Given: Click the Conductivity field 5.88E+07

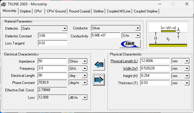Looking at the screenshot, I should 105,35.
